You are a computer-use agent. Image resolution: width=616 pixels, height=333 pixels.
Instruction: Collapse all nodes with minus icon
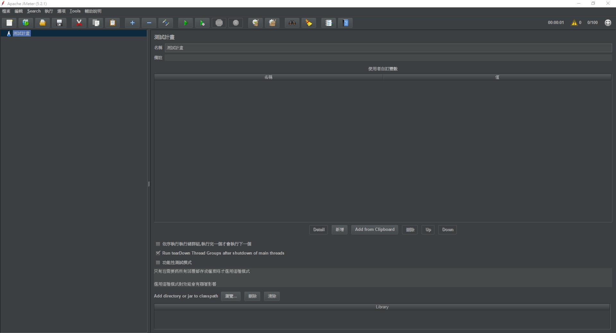pyautogui.click(x=149, y=23)
